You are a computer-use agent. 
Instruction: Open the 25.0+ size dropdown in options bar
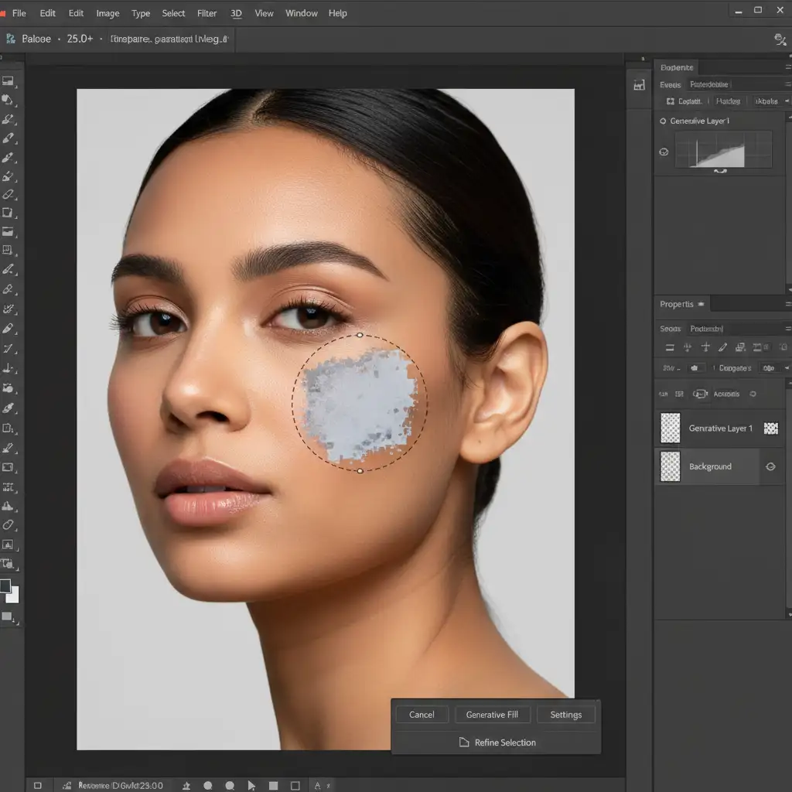pyautogui.click(x=80, y=39)
